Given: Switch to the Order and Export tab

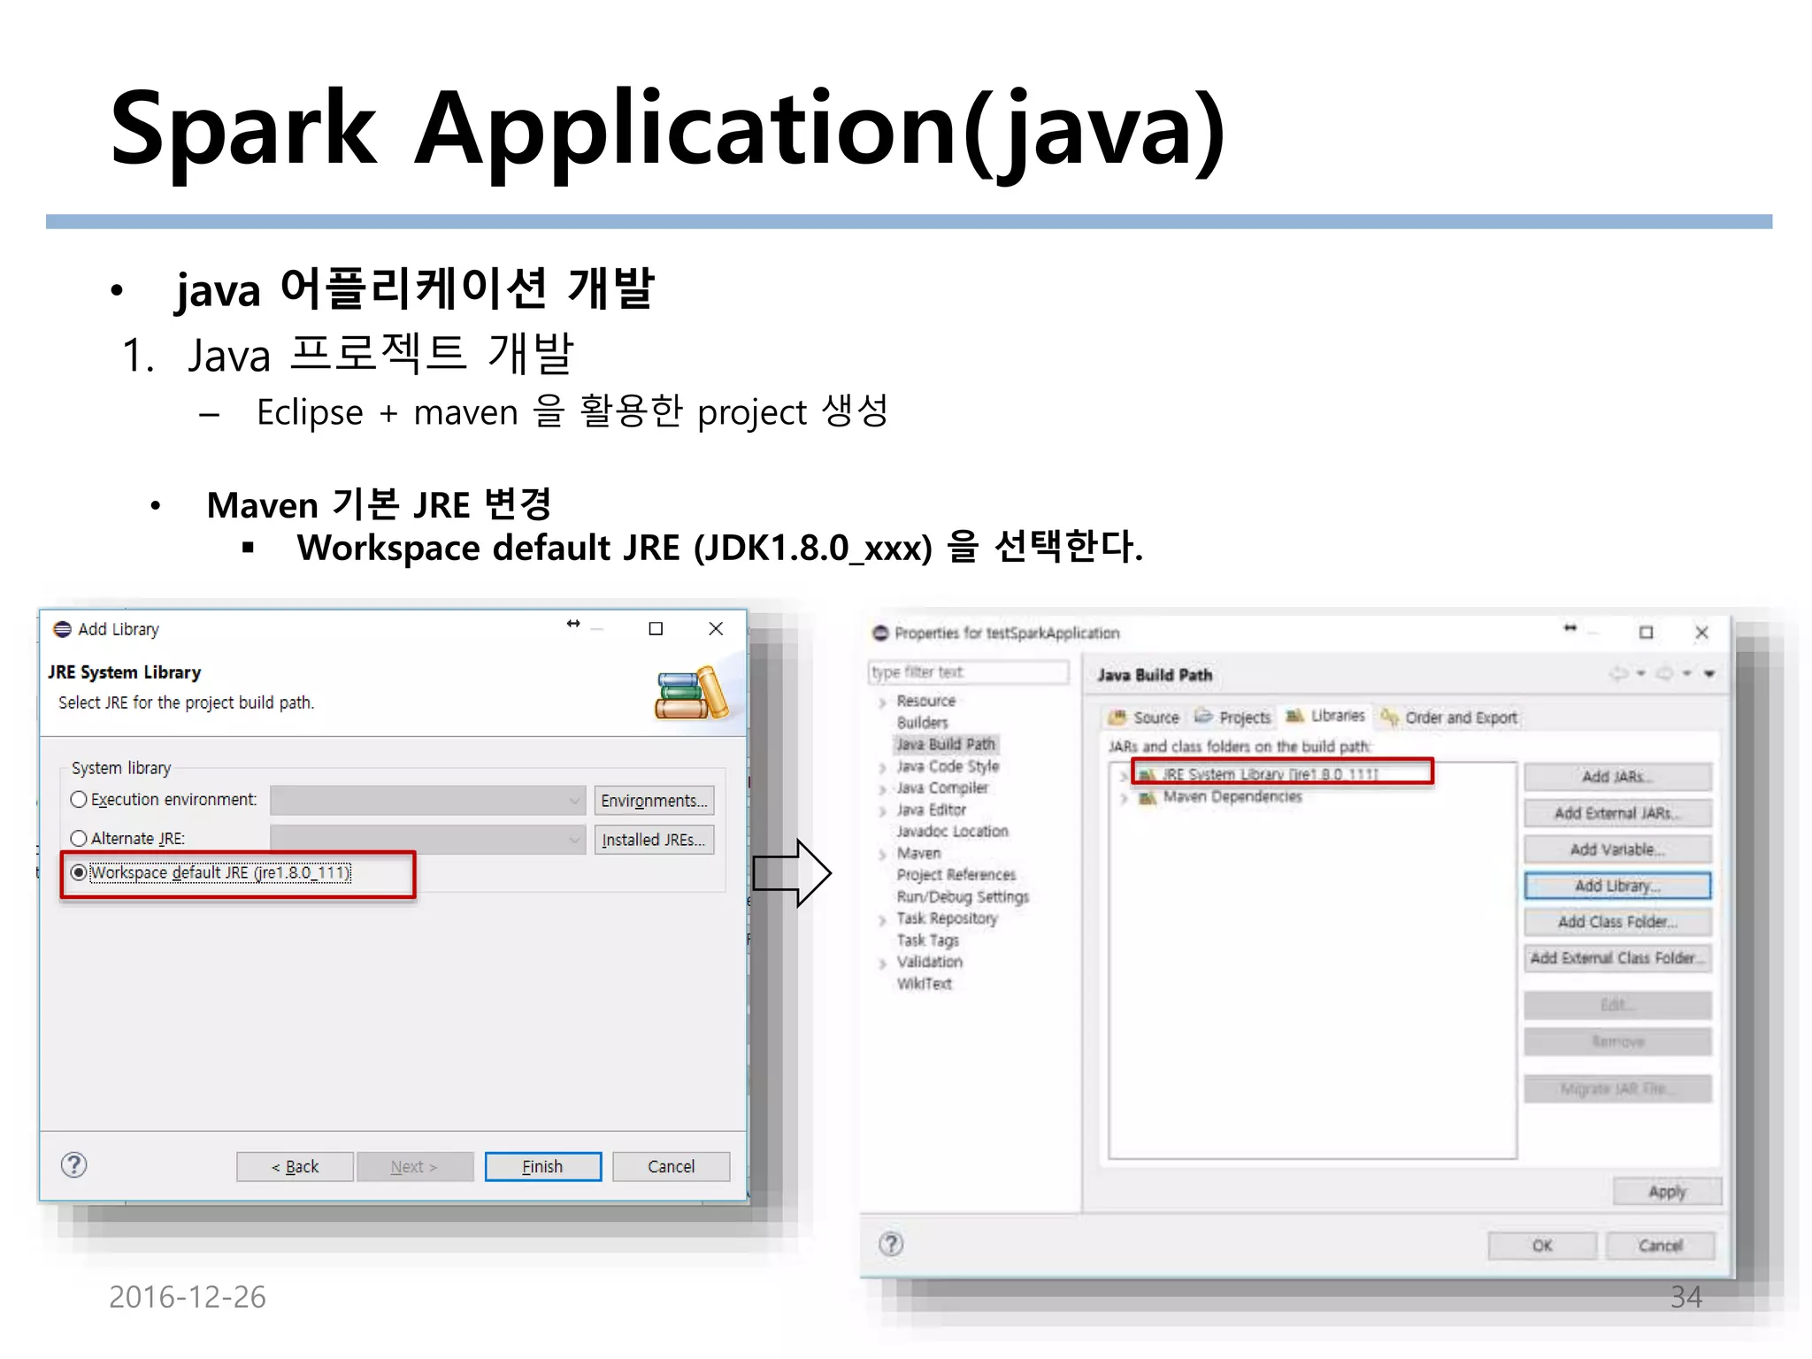Looking at the screenshot, I should pyautogui.click(x=1450, y=718).
